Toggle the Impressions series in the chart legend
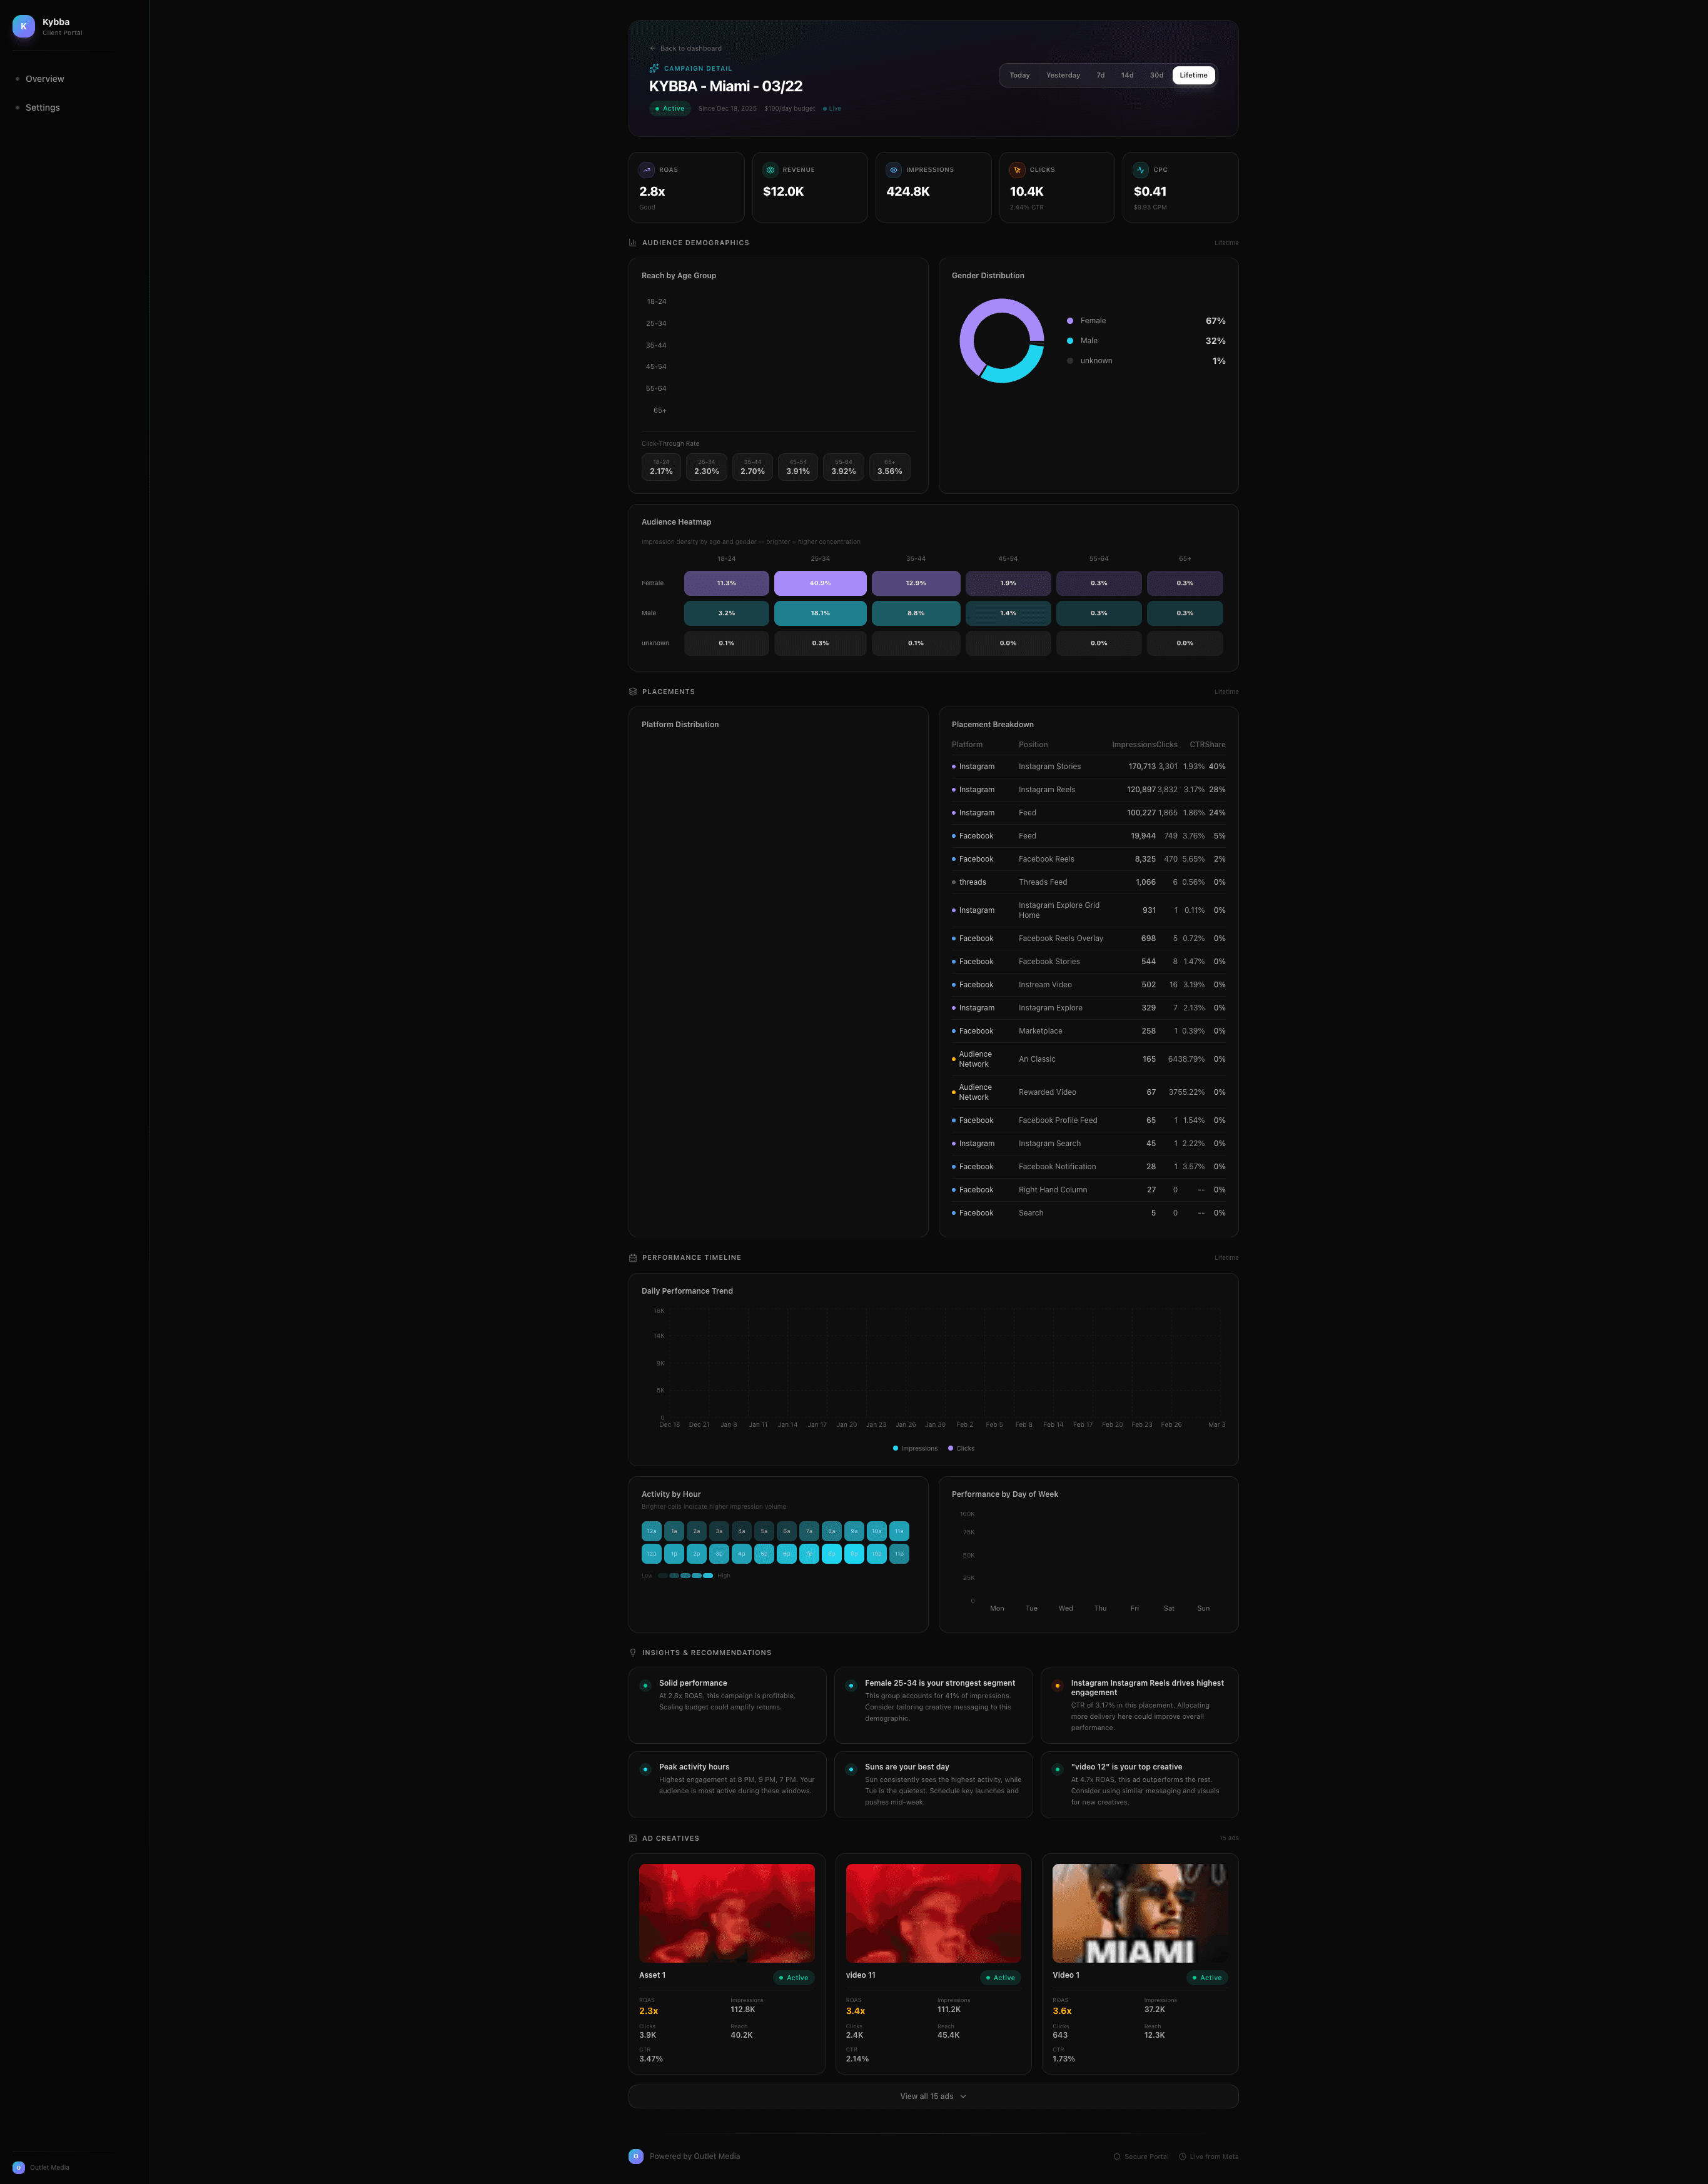The image size is (1708, 2184). click(x=915, y=1448)
